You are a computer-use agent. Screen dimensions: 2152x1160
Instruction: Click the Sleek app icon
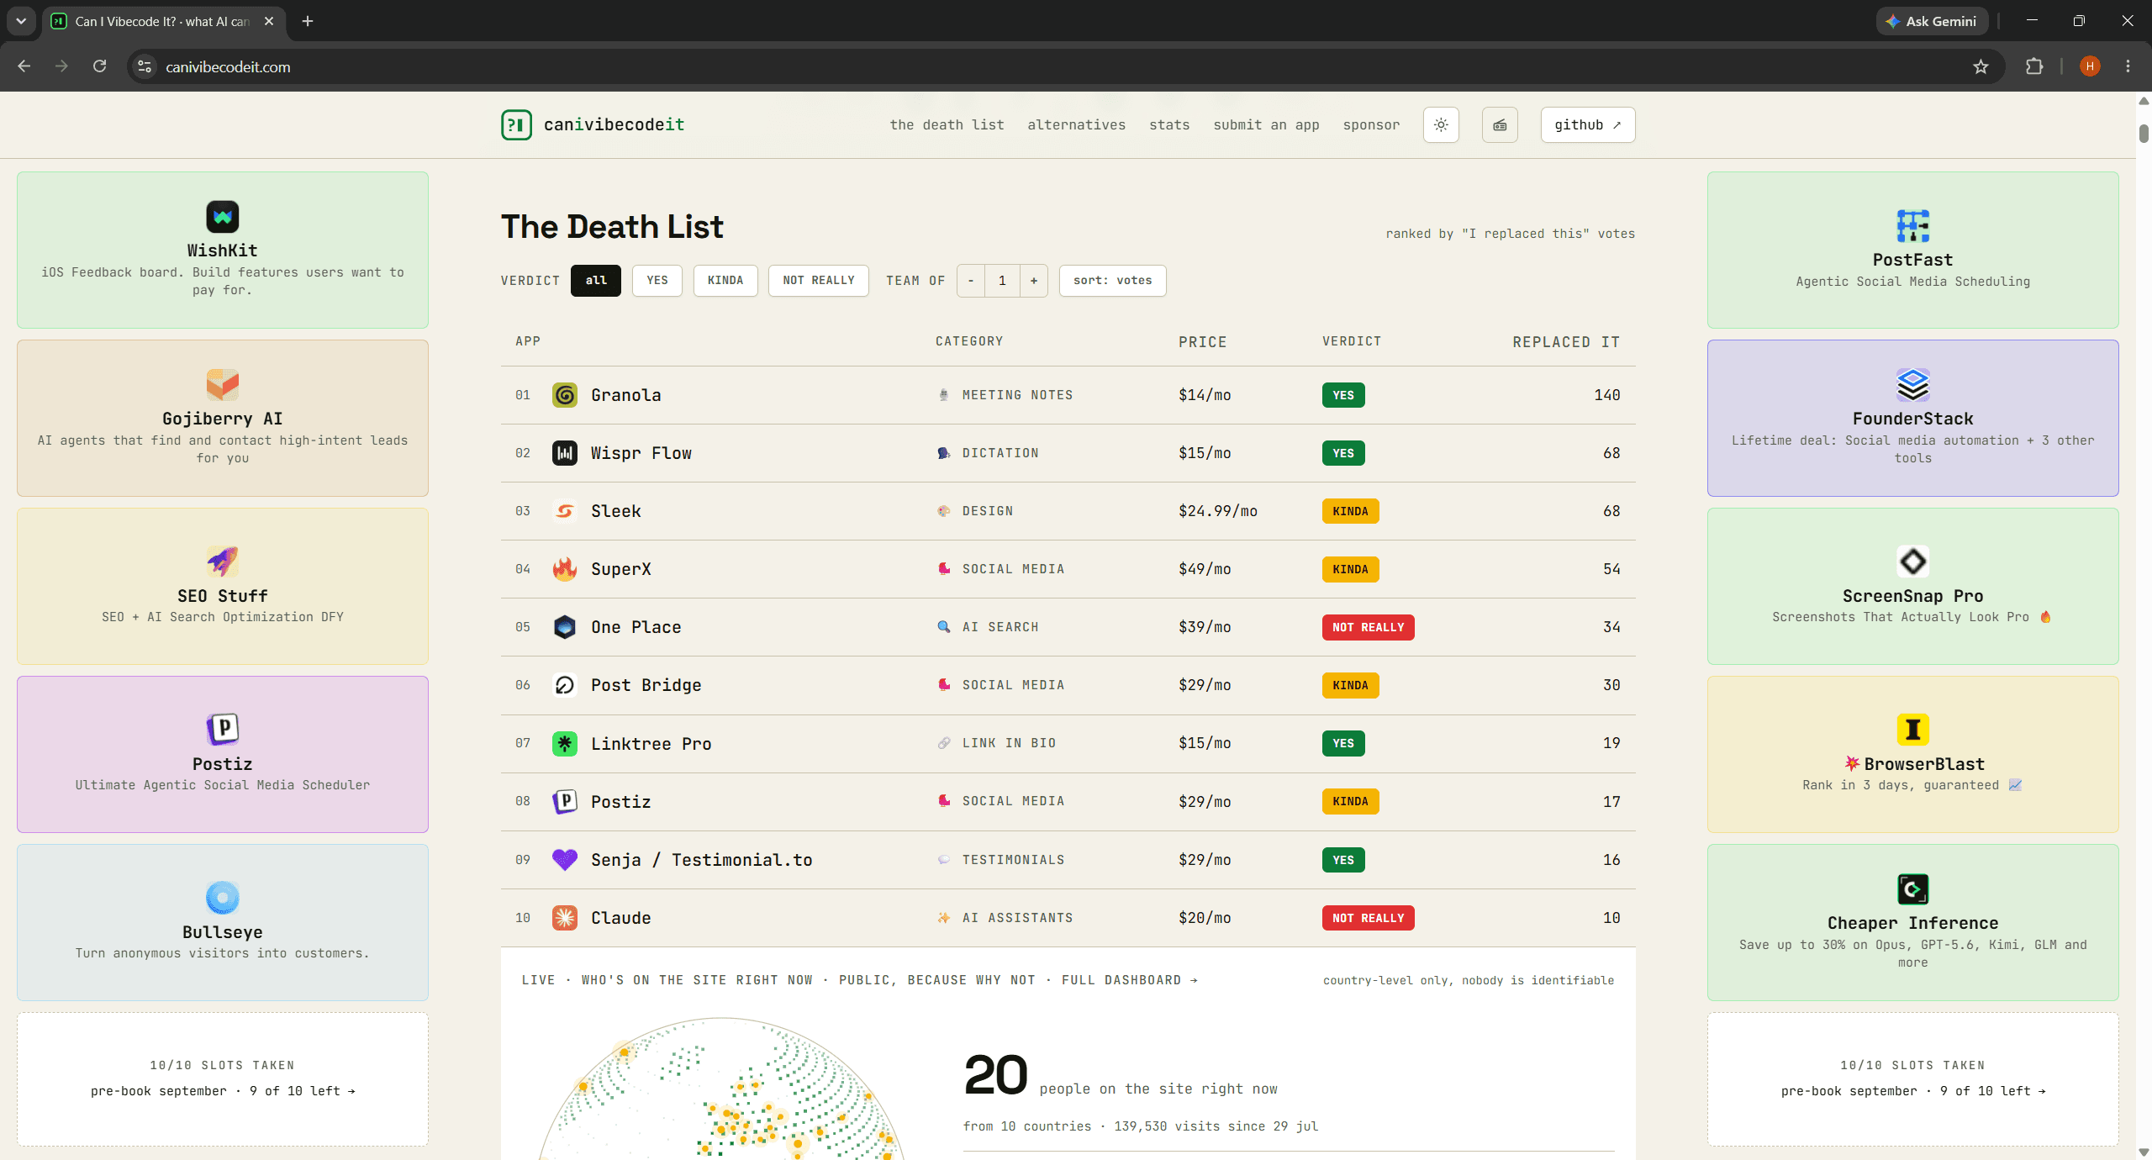565,511
